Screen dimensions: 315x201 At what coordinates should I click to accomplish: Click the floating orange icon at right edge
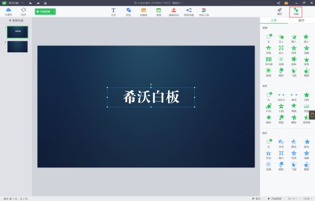[312, 115]
